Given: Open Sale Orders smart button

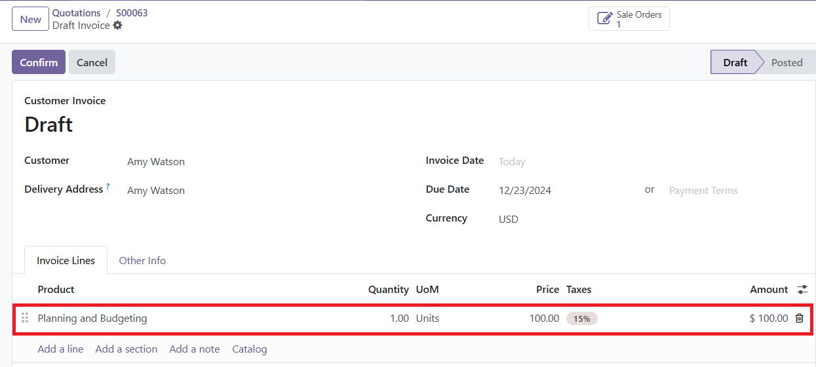Looking at the screenshot, I should tap(629, 19).
